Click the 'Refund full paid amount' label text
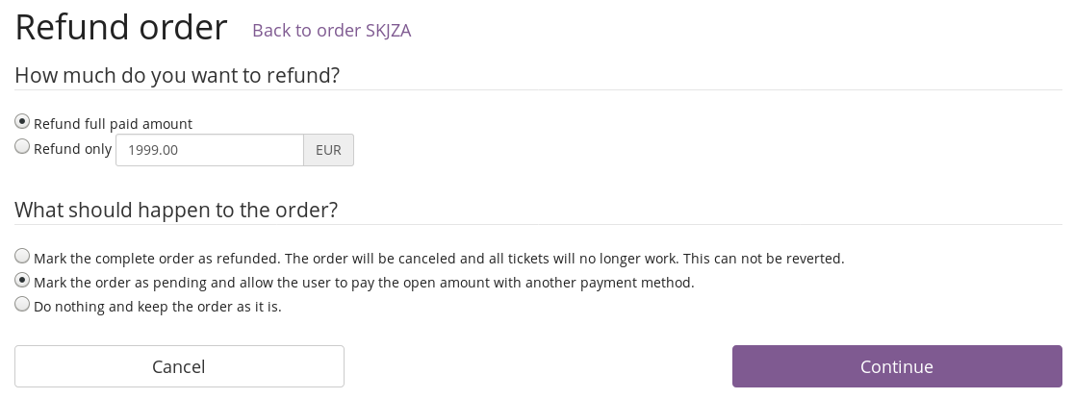The width and height of the screenshot is (1074, 399). [x=113, y=124]
